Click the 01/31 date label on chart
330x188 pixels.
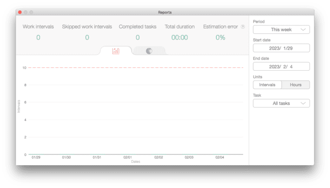tap(97, 157)
